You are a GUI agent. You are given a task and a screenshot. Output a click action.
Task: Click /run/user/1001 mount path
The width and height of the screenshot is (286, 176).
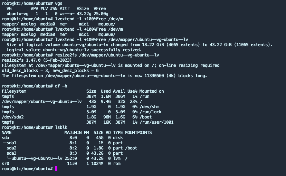(x=156, y=122)
